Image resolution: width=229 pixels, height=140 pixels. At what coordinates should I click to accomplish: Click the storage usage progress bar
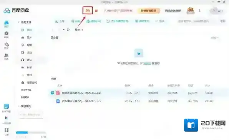31,132
